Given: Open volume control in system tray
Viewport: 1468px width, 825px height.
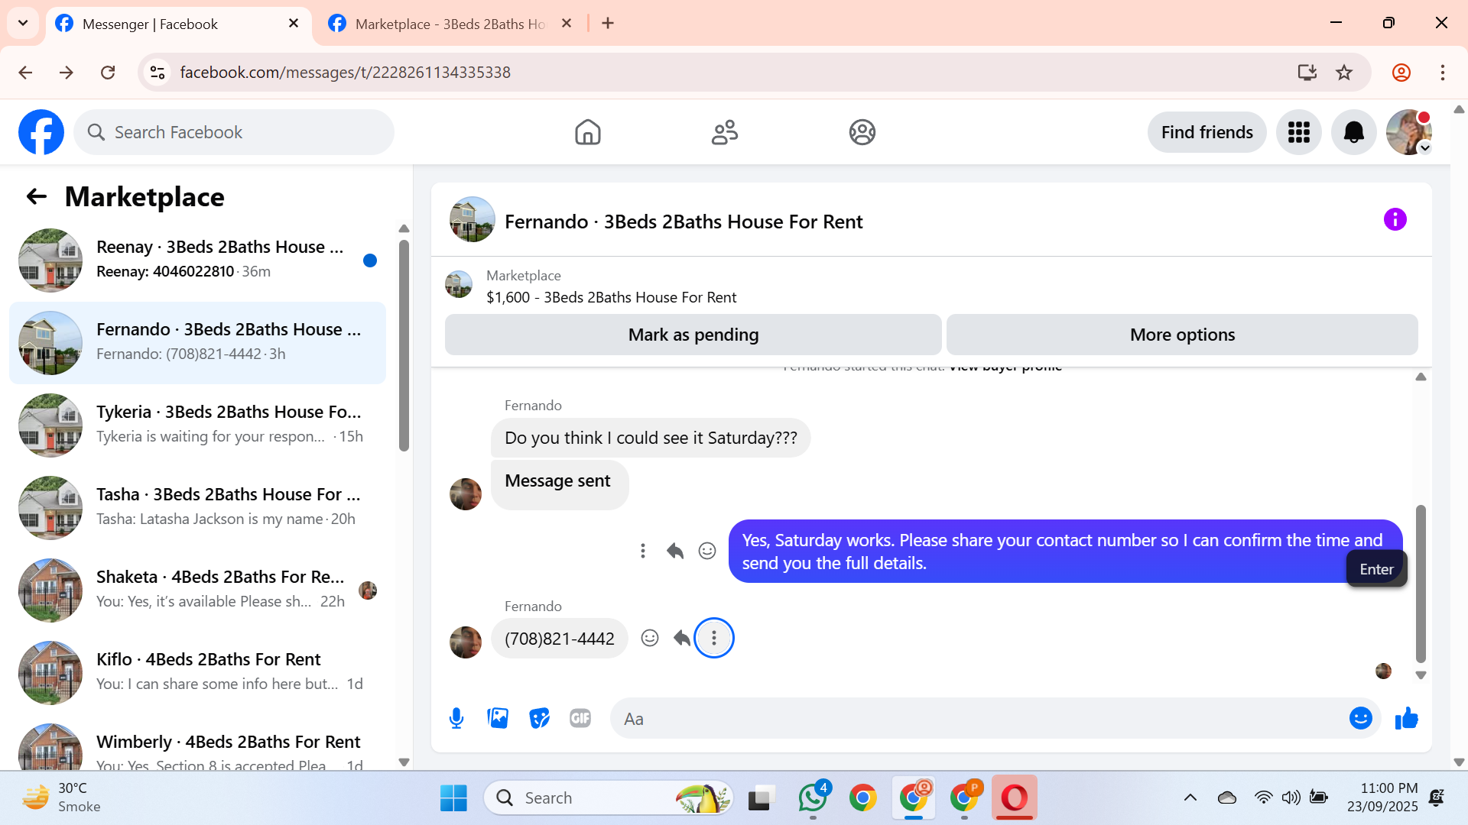Looking at the screenshot, I should click(1291, 798).
